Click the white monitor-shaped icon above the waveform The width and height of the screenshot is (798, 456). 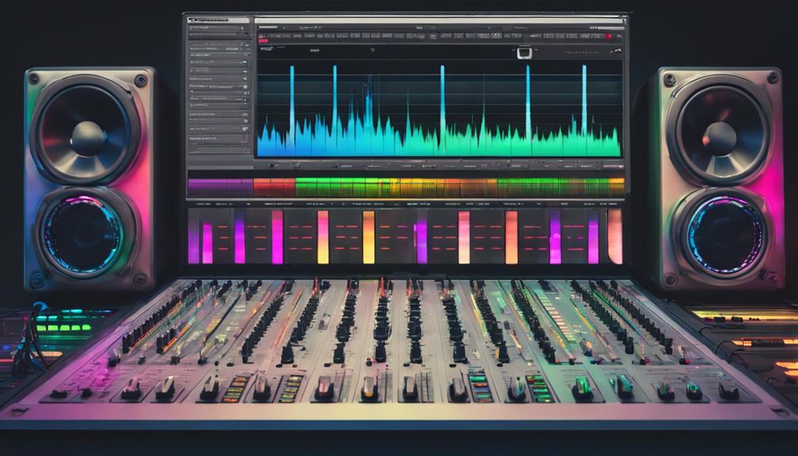(524, 52)
